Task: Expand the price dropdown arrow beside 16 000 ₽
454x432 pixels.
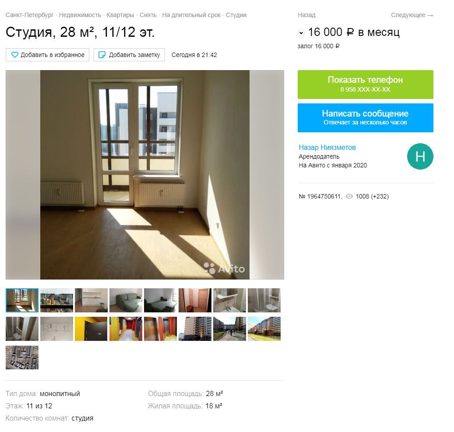Action: coord(301,33)
